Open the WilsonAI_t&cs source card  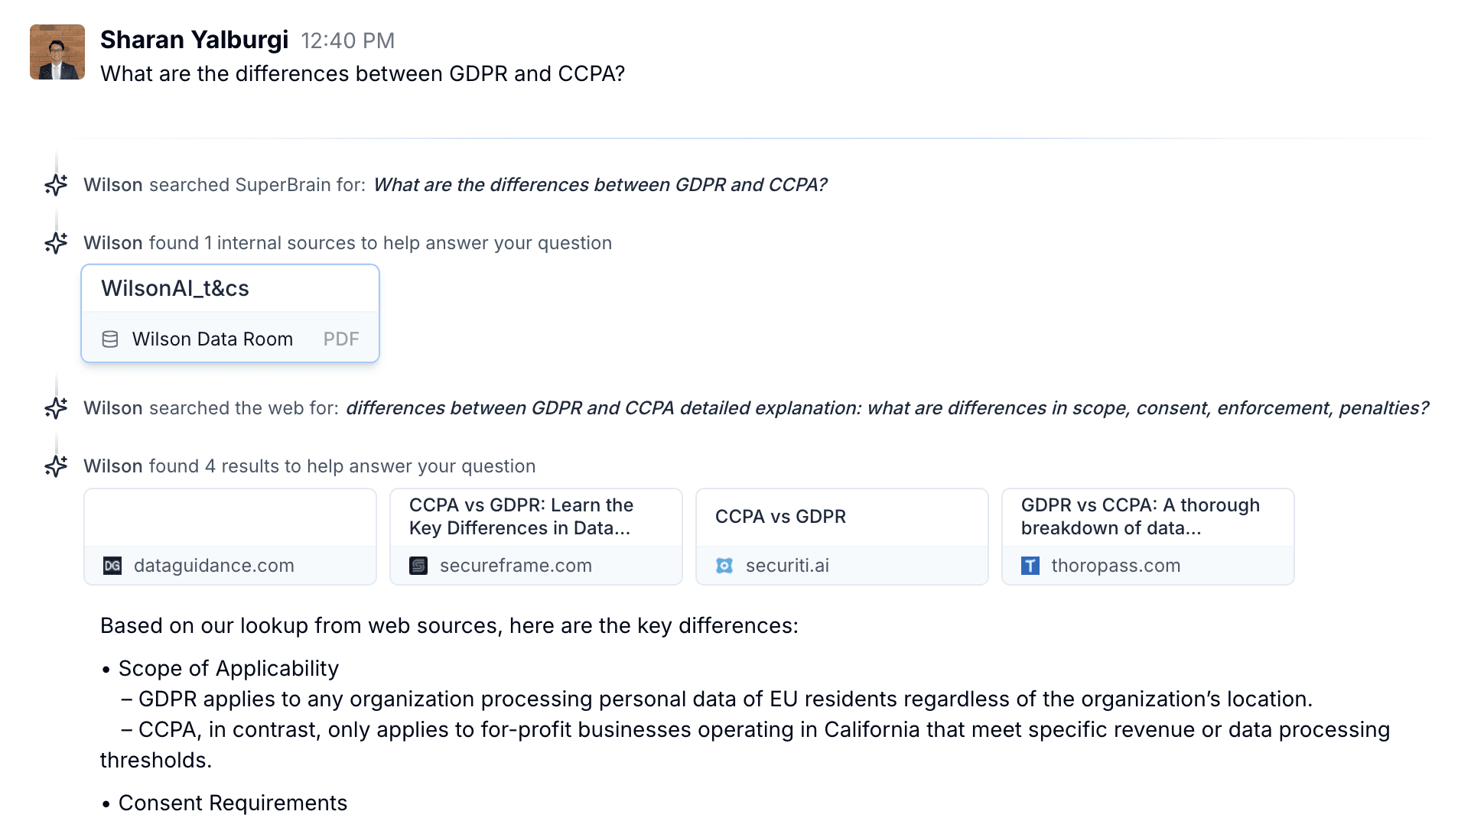[x=230, y=313]
